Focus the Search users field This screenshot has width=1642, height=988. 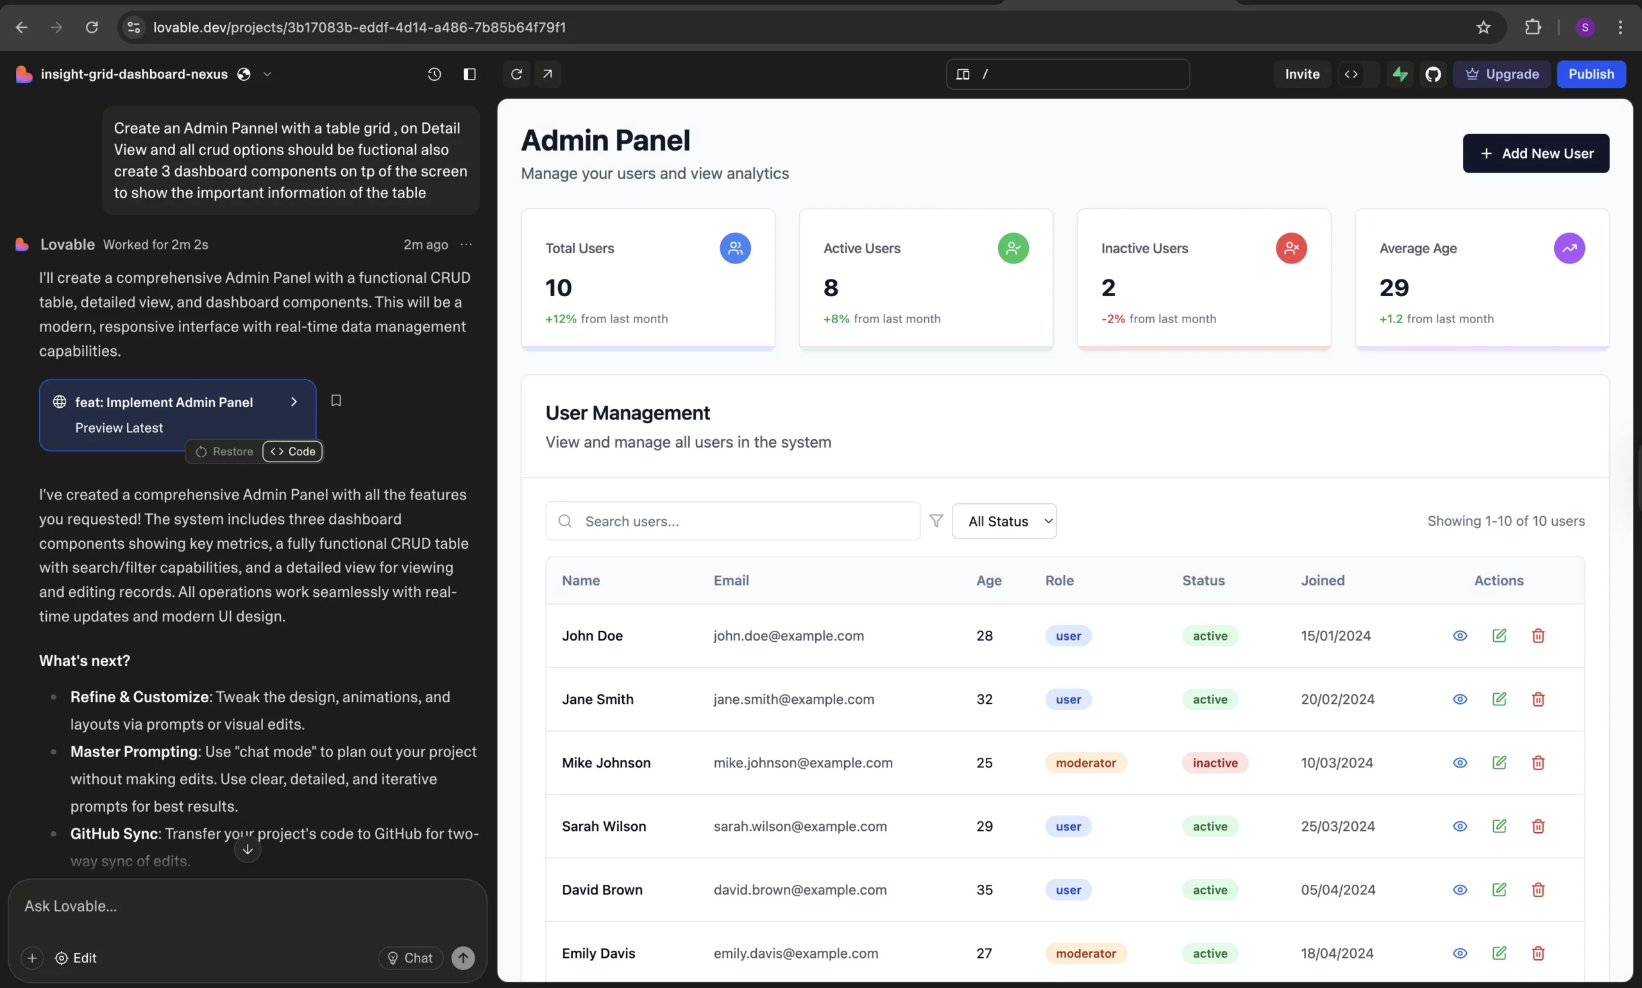tap(739, 521)
